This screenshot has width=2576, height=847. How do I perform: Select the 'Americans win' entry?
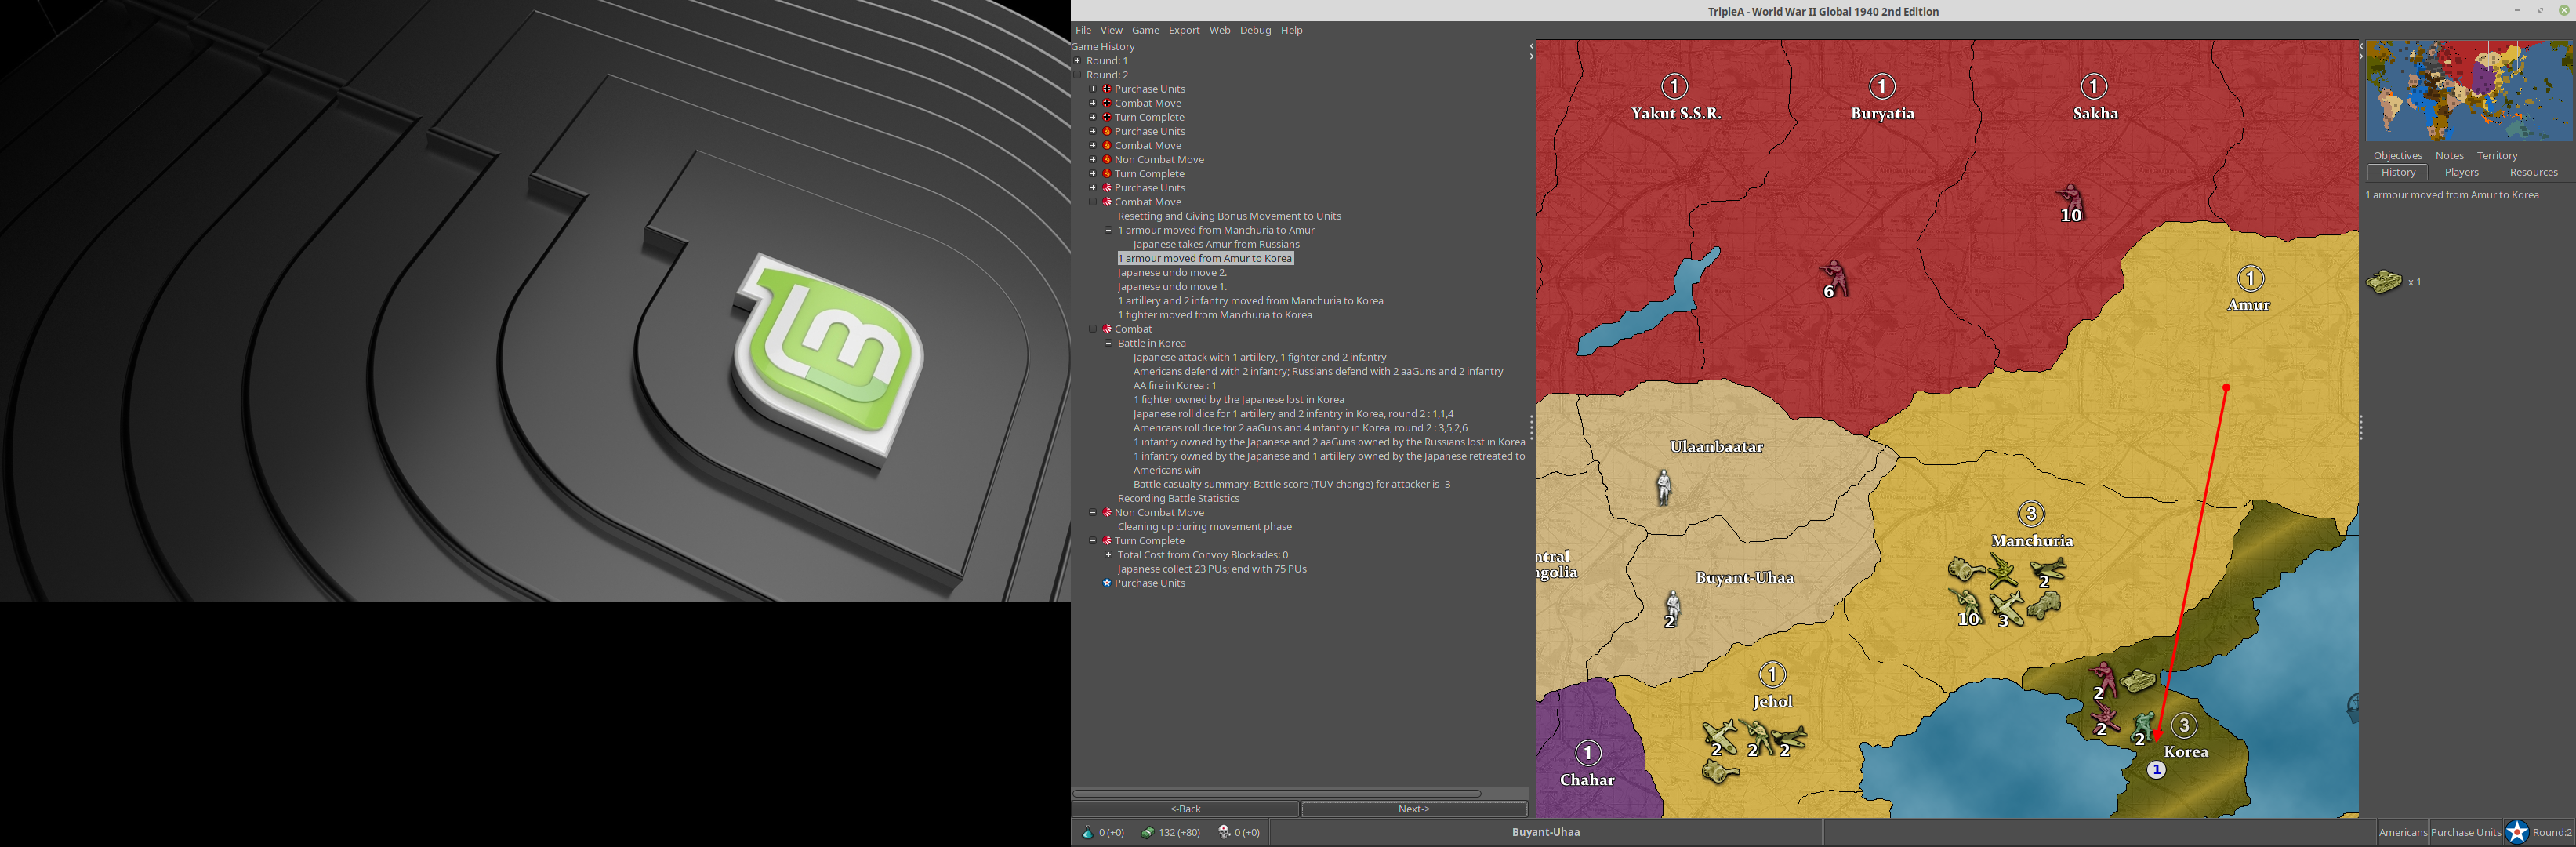point(1167,470)
